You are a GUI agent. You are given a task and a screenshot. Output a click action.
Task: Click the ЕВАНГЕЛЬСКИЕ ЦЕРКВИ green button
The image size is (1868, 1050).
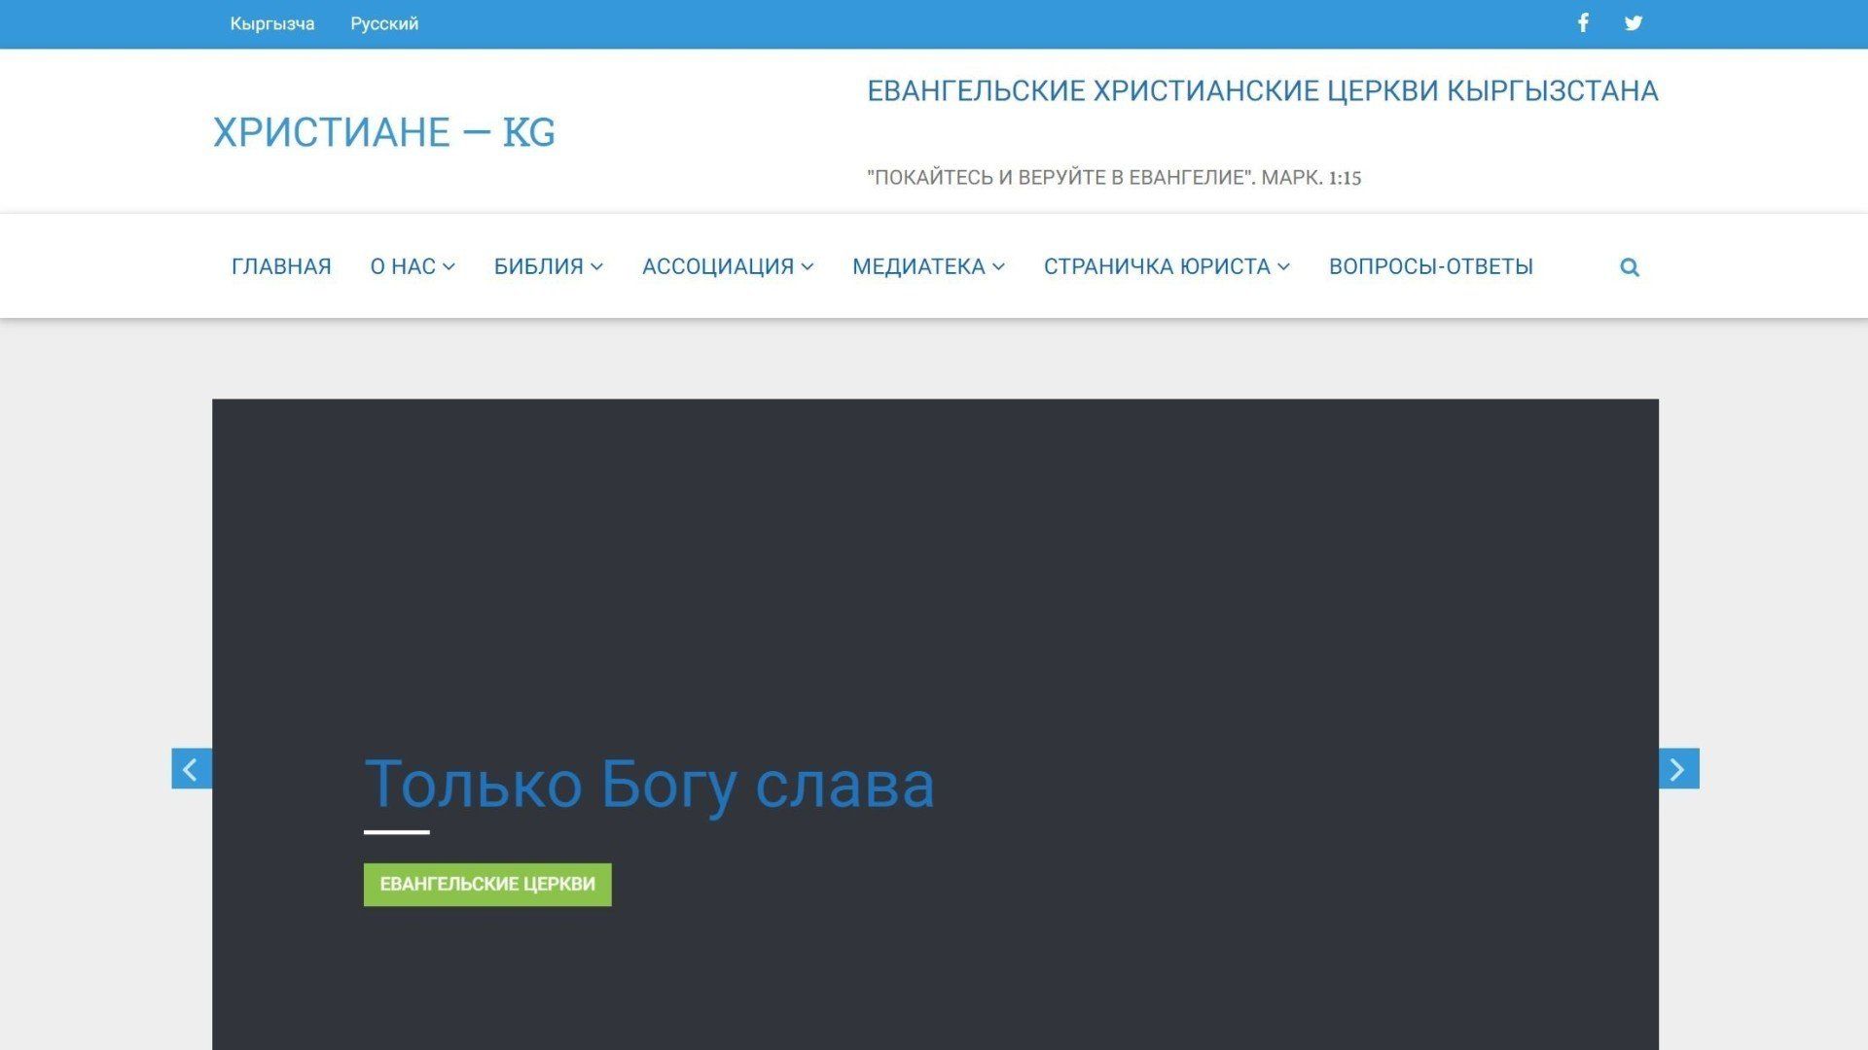pos(487,885)
